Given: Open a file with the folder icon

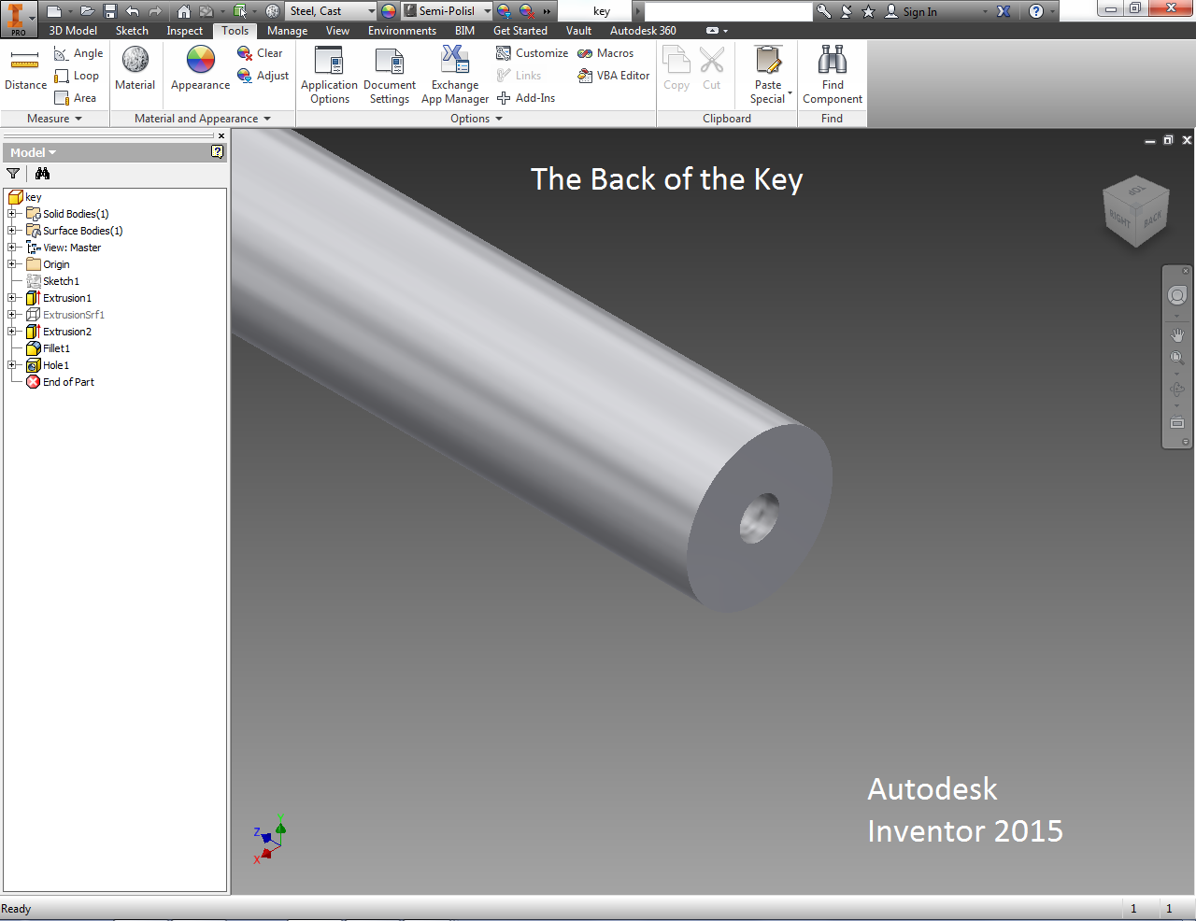Looking at the screenshot, I should pyautogui.click(x=87, y=11).
